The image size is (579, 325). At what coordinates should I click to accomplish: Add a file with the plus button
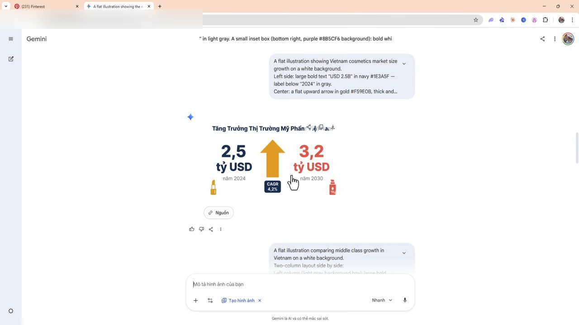coord(195,301)
